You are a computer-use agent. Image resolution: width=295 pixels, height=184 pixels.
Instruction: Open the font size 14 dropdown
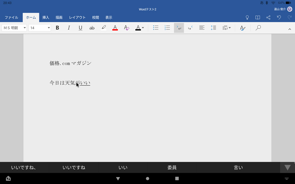click(x=40, y=28)
